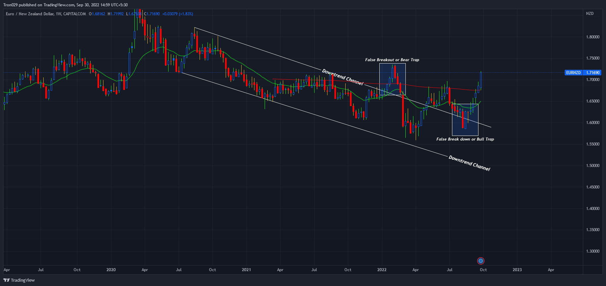Viewport: 606px width, 286px height.
Task: Click the 1.75000 price axis level
Action: click(592, 58)
